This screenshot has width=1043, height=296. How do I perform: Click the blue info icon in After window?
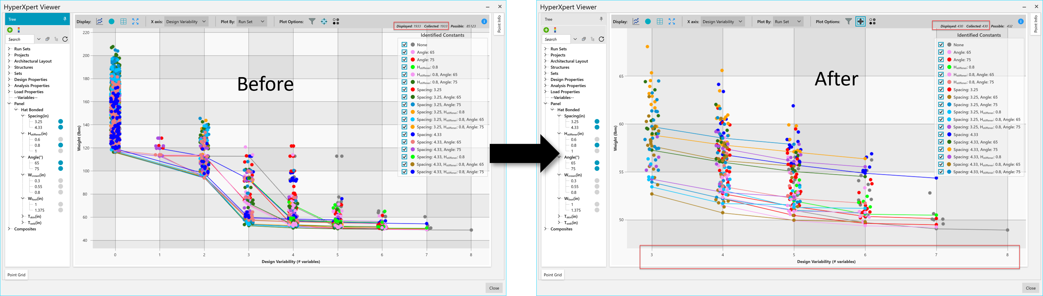coord(1021,21)
